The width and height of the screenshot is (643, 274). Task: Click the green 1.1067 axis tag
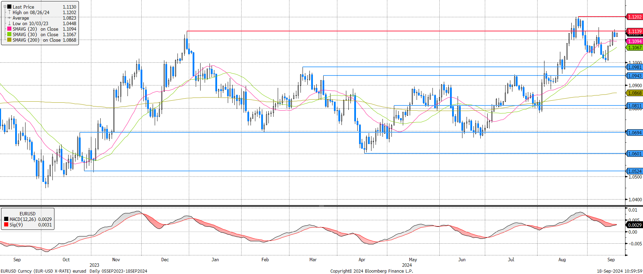coord(634,48)
